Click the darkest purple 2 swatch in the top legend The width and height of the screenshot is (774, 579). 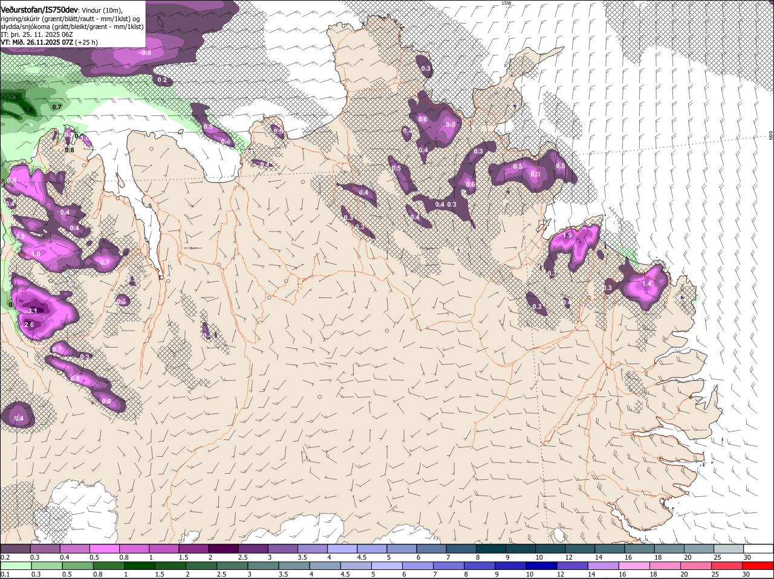tap(223, 548)
